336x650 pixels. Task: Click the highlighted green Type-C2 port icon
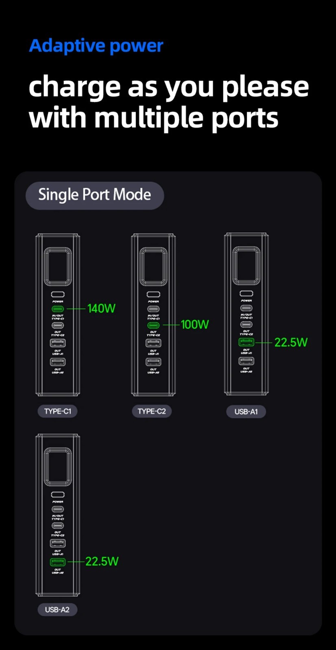click(x=153, y=325)
